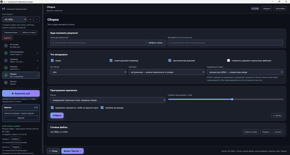Screen dimensions: 290x155
Task: Click Открыть папку button
Action: pyautogui.click(x=250, y=132)
